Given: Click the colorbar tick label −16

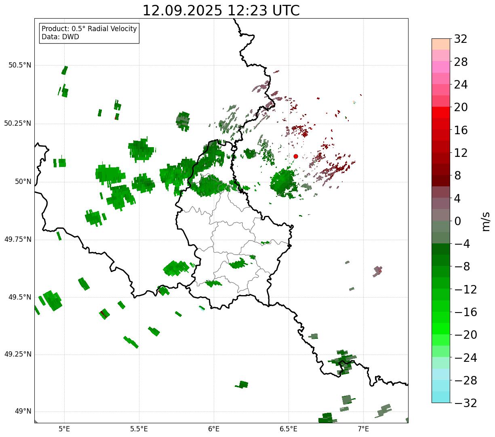Looking at the screenshot, I should point(466,312).
